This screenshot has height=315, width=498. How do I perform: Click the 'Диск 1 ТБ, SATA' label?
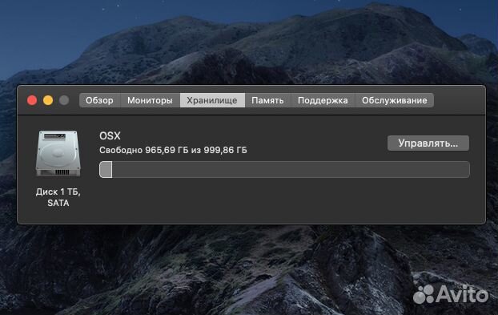(x=58, y=197)
